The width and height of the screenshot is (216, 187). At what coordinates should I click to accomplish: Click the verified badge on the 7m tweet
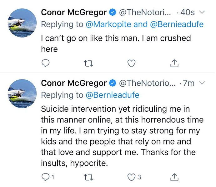pyautogui.click(x=113, y=83)
